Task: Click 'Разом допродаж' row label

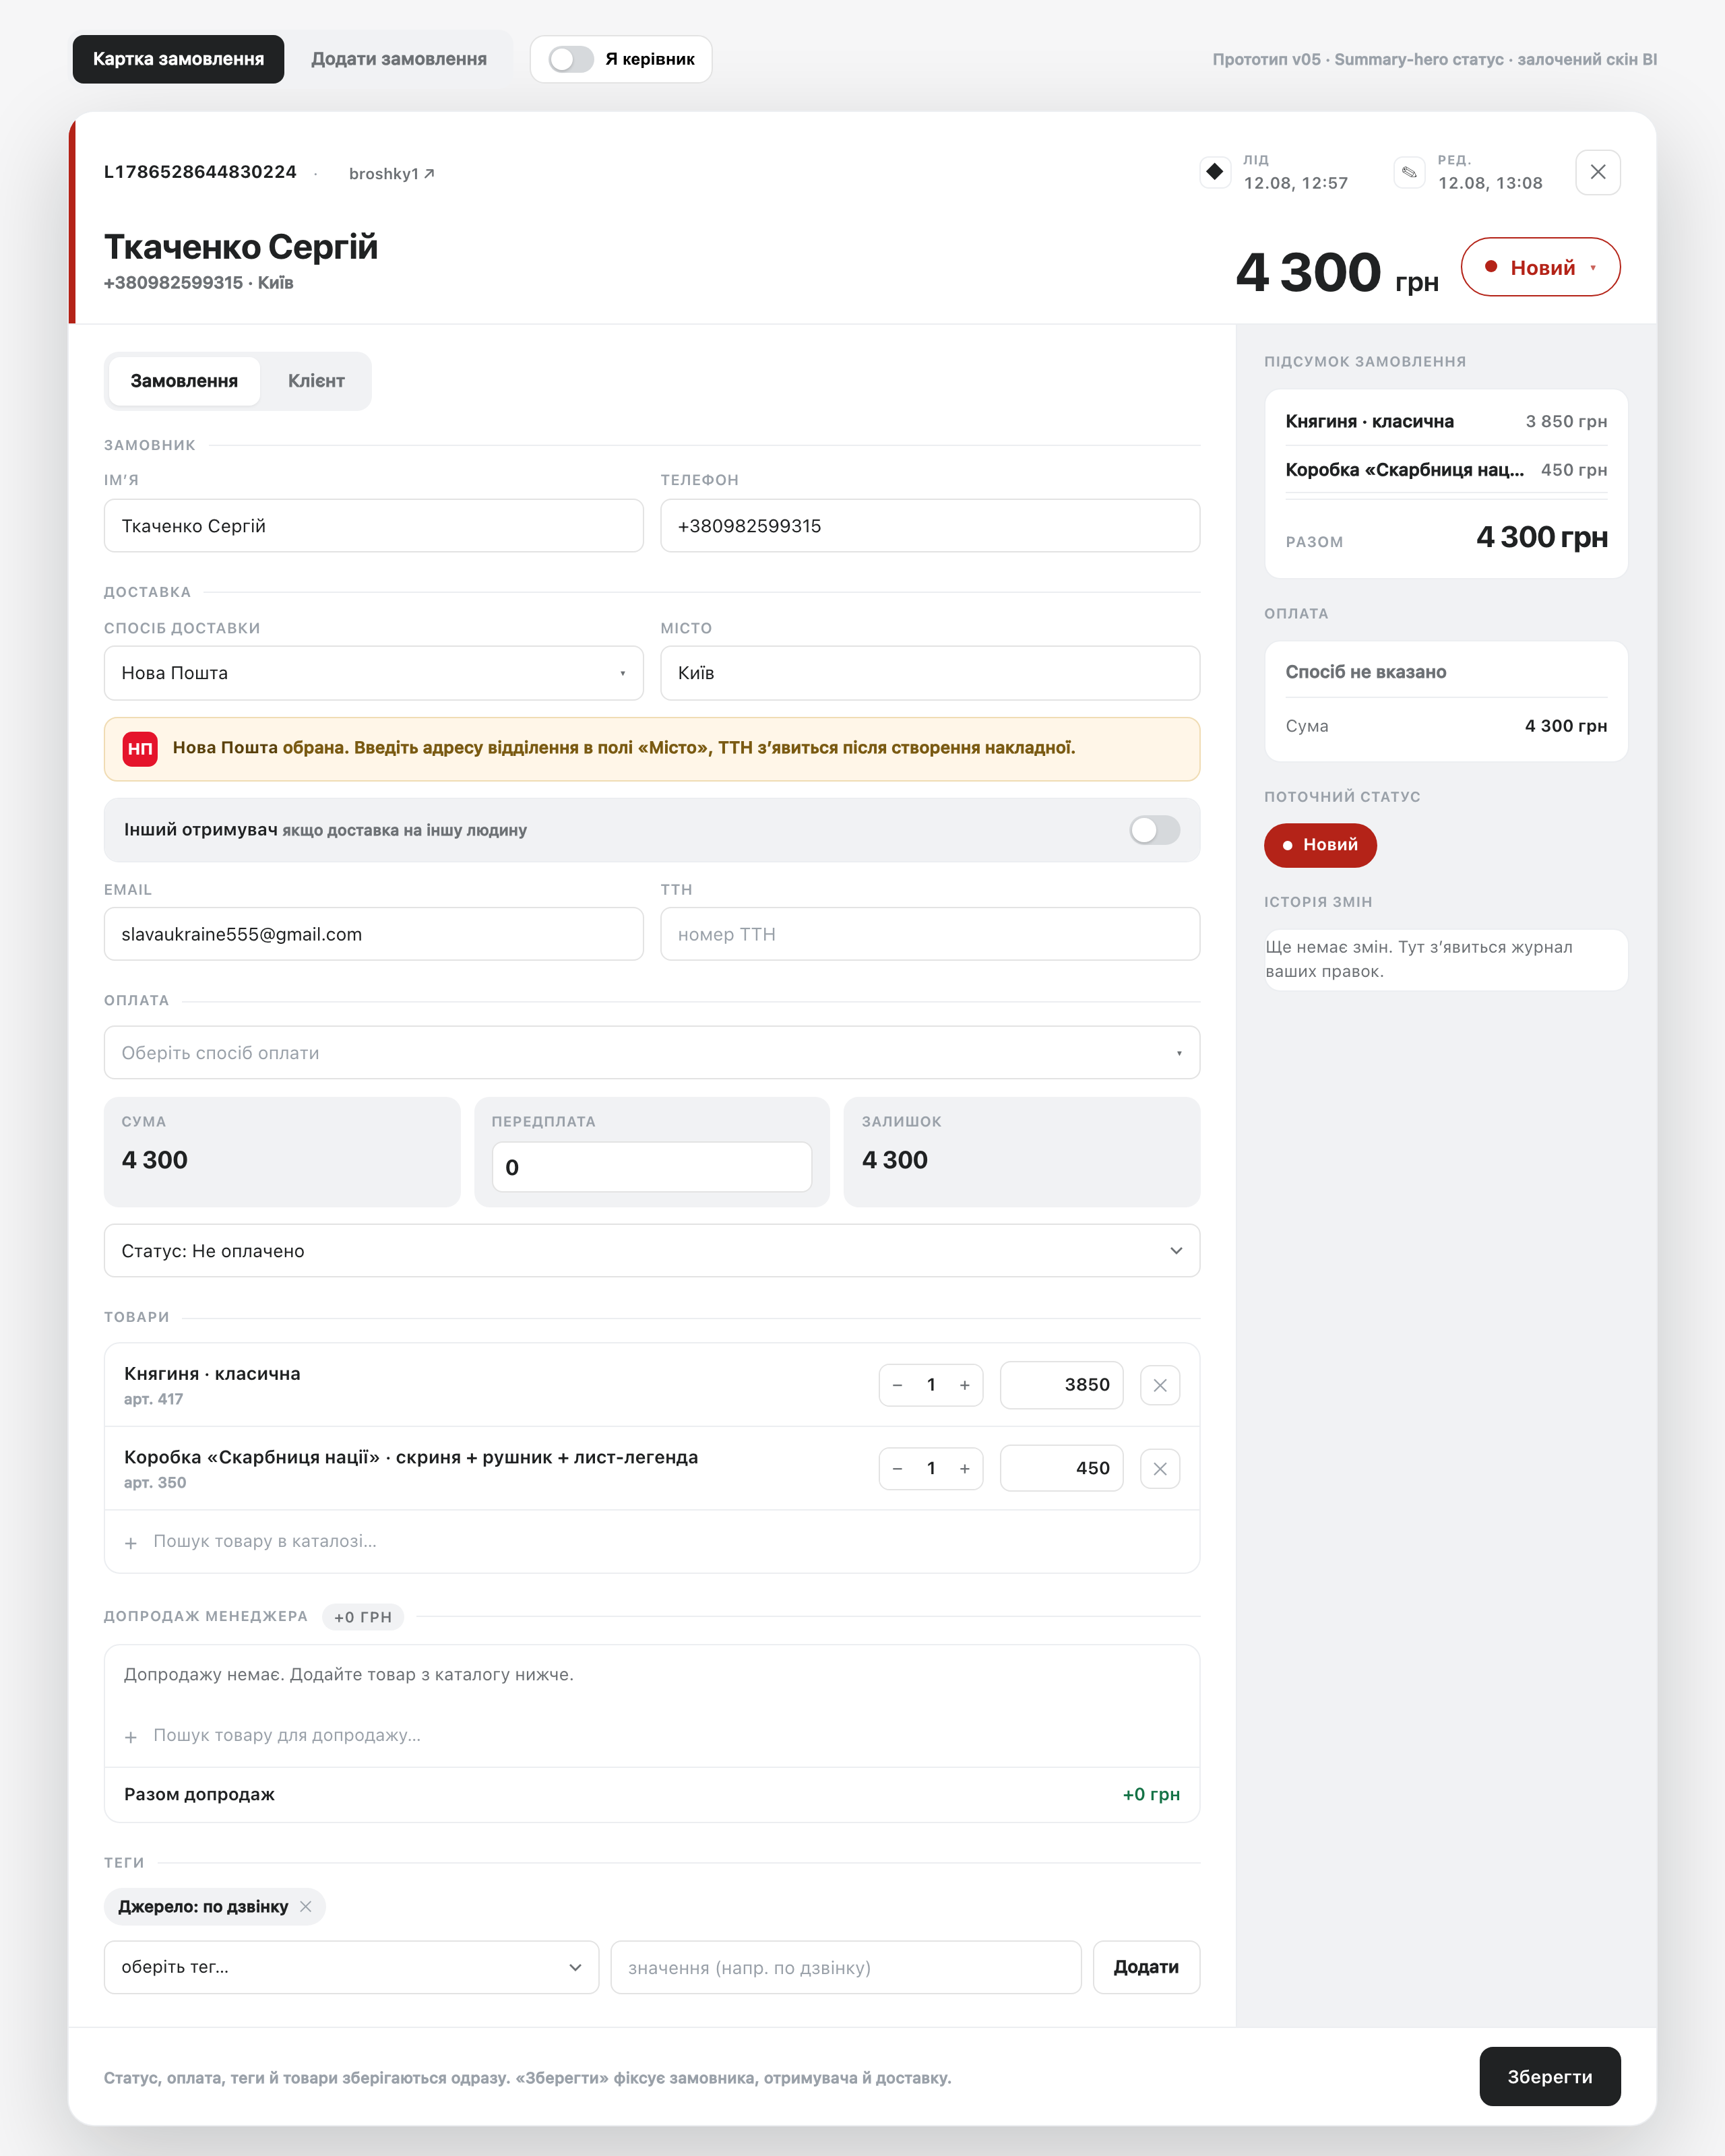Action: (x=199, y=1795)
